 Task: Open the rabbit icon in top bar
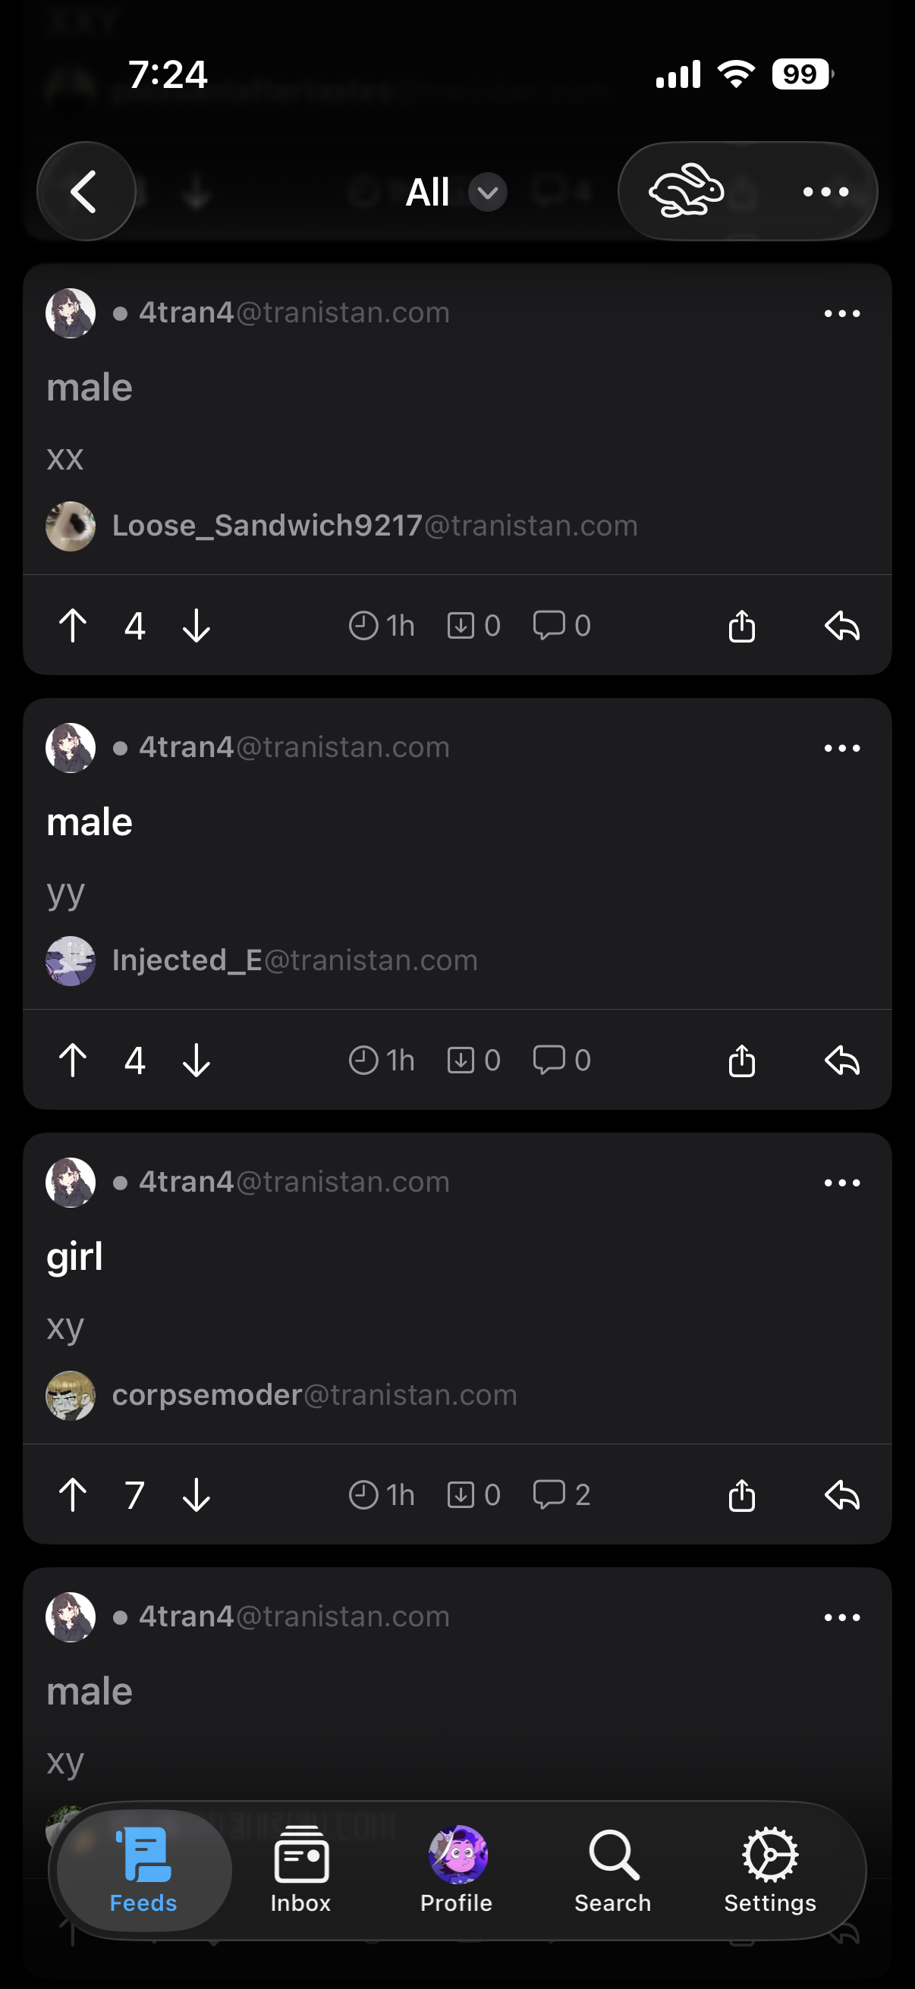point(686,191)
